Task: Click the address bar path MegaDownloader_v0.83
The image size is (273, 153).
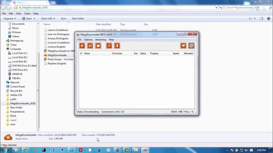Action: pyautogui.click(x=35, y=8)
